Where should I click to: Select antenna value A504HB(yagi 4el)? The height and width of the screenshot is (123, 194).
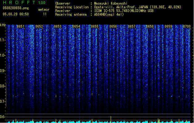point(109,14)
